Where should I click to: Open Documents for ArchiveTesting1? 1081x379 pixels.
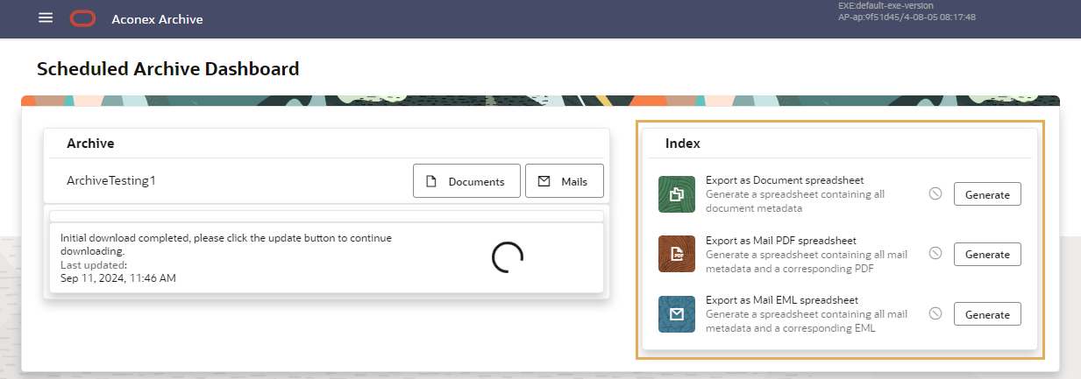(466, 181)
